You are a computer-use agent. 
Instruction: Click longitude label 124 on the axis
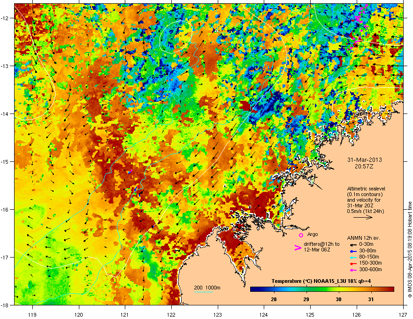click(264, 314)
